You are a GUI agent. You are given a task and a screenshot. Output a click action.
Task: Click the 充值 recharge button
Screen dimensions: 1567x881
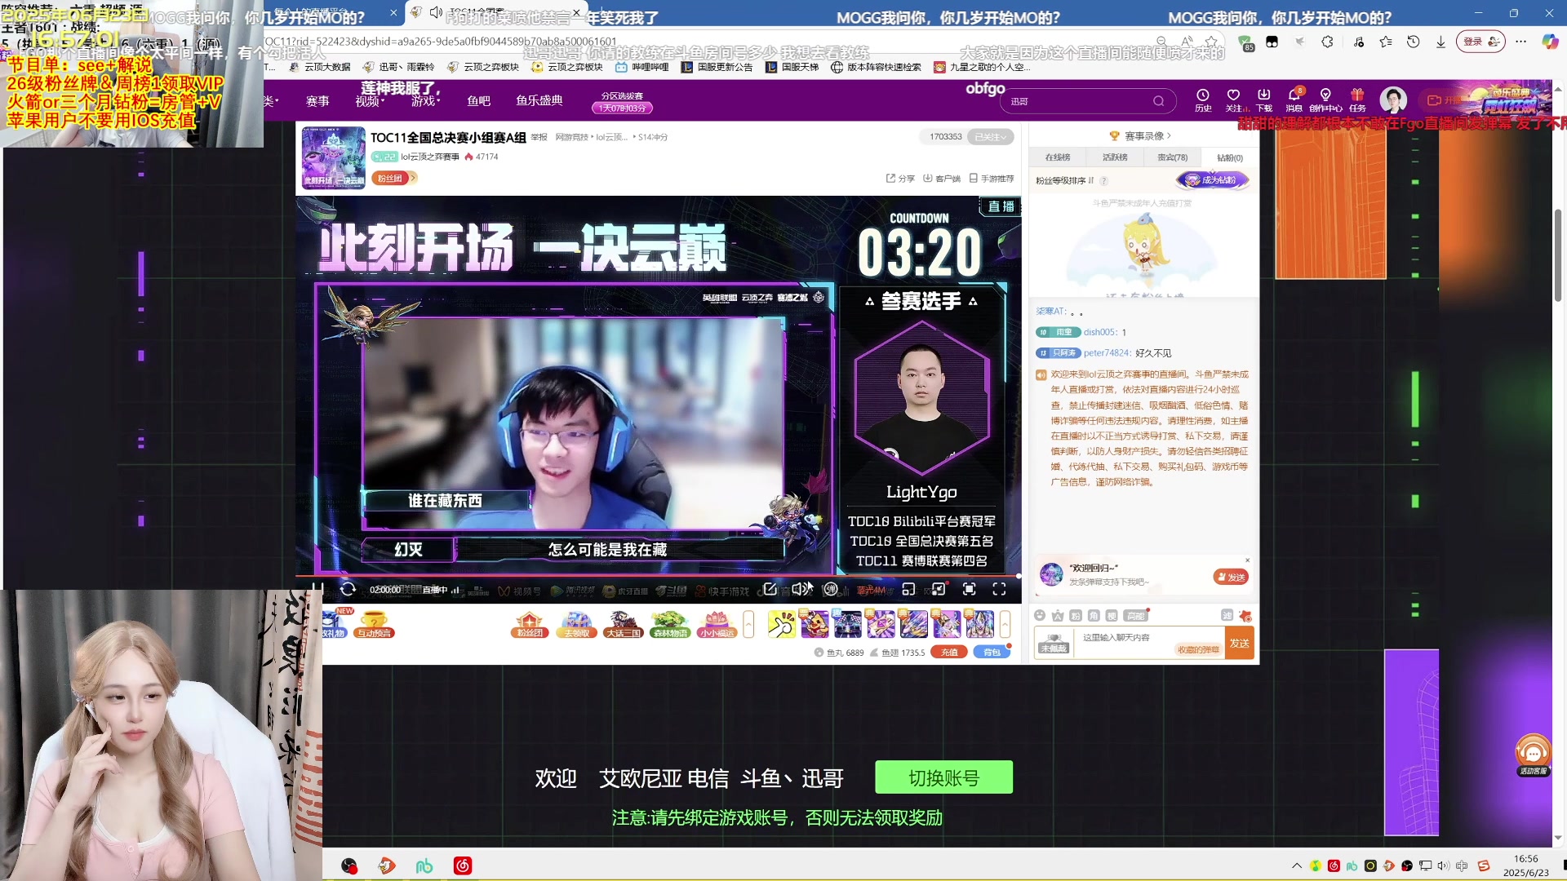tap(949, 652)
